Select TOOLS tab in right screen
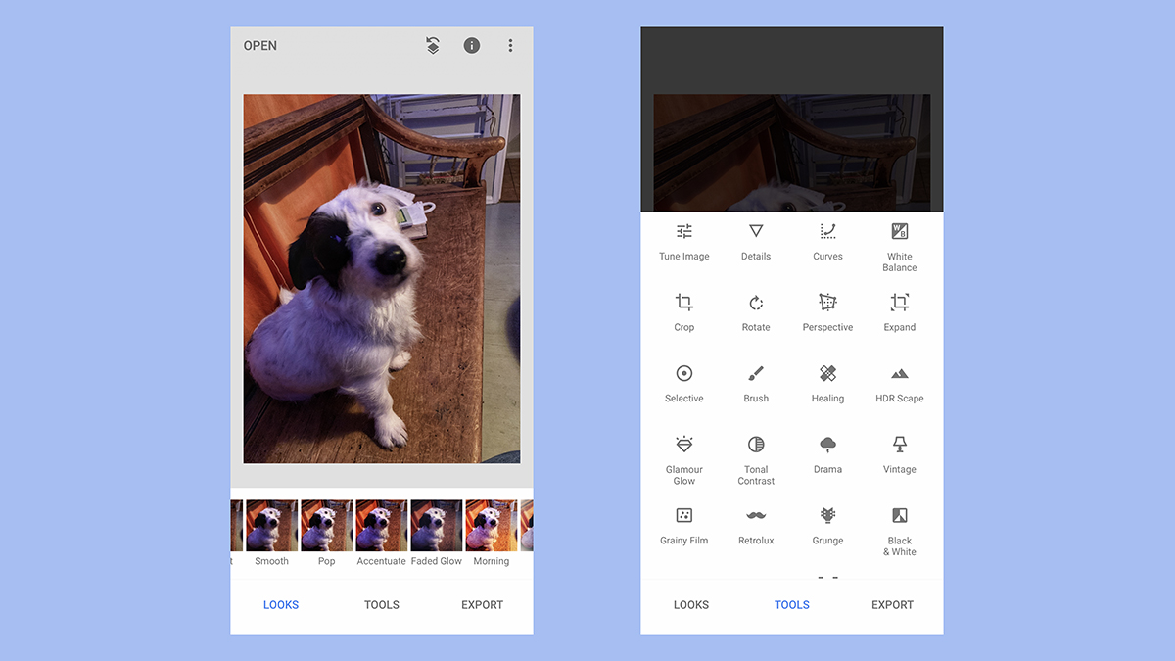1175x661 pixels. click(x=792, y=605)
